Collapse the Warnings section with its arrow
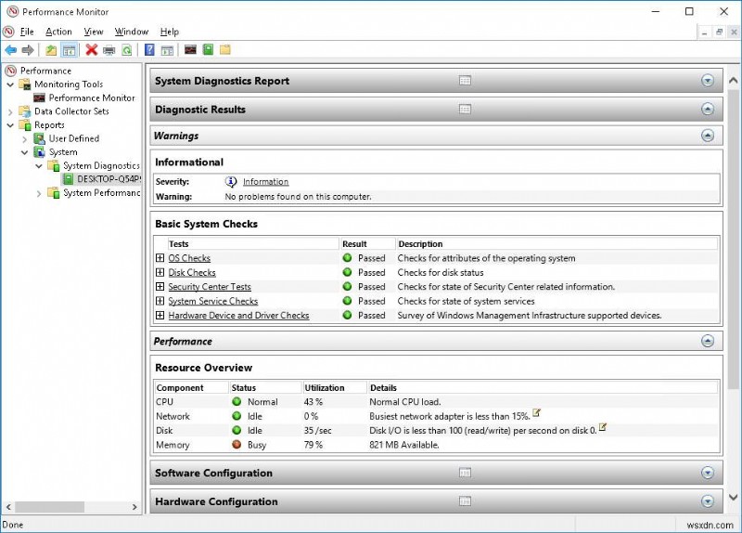Viewport: 742px width, 533px height. [x=708, y=136]
